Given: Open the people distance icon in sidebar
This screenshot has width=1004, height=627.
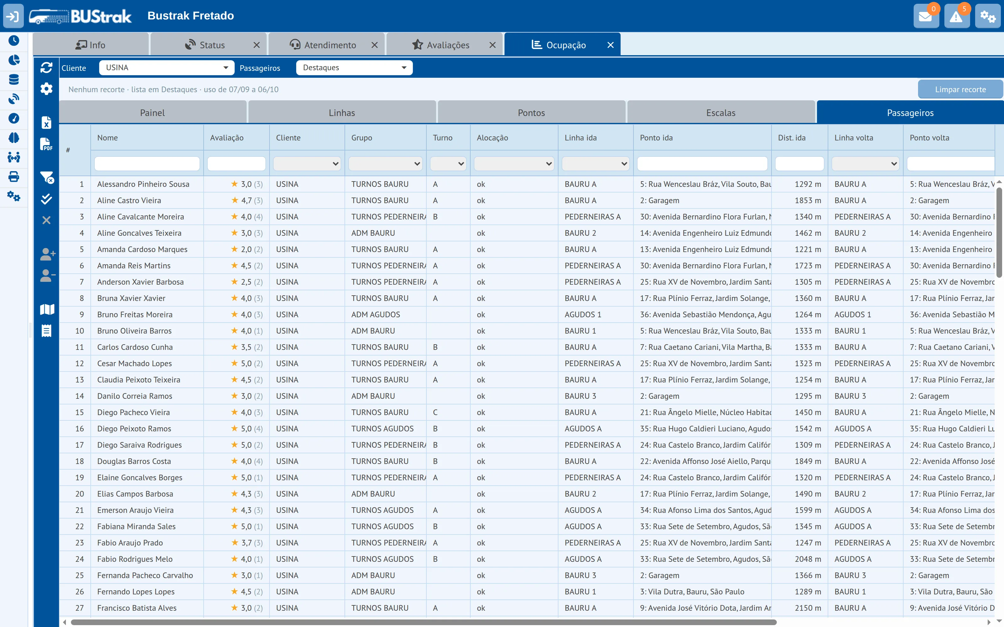Looking at the screenshot, I should (14, 157).
